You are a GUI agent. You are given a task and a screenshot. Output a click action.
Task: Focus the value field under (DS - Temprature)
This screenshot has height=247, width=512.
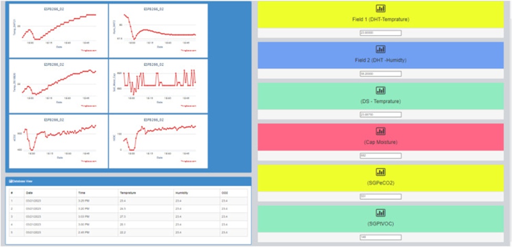click(380, 115)
